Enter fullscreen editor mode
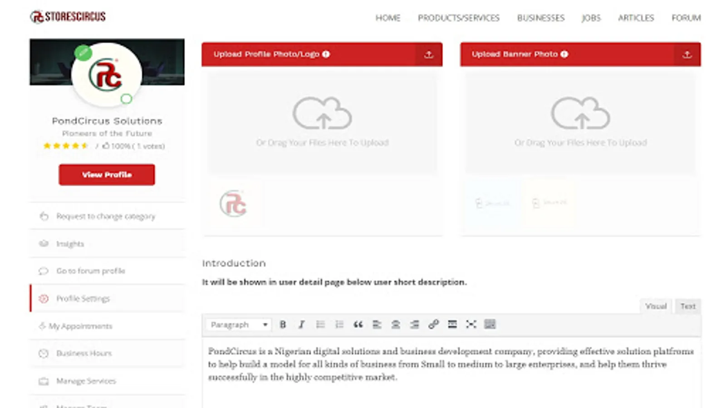This screenshot has height=408, width=726. click(471, 325)
